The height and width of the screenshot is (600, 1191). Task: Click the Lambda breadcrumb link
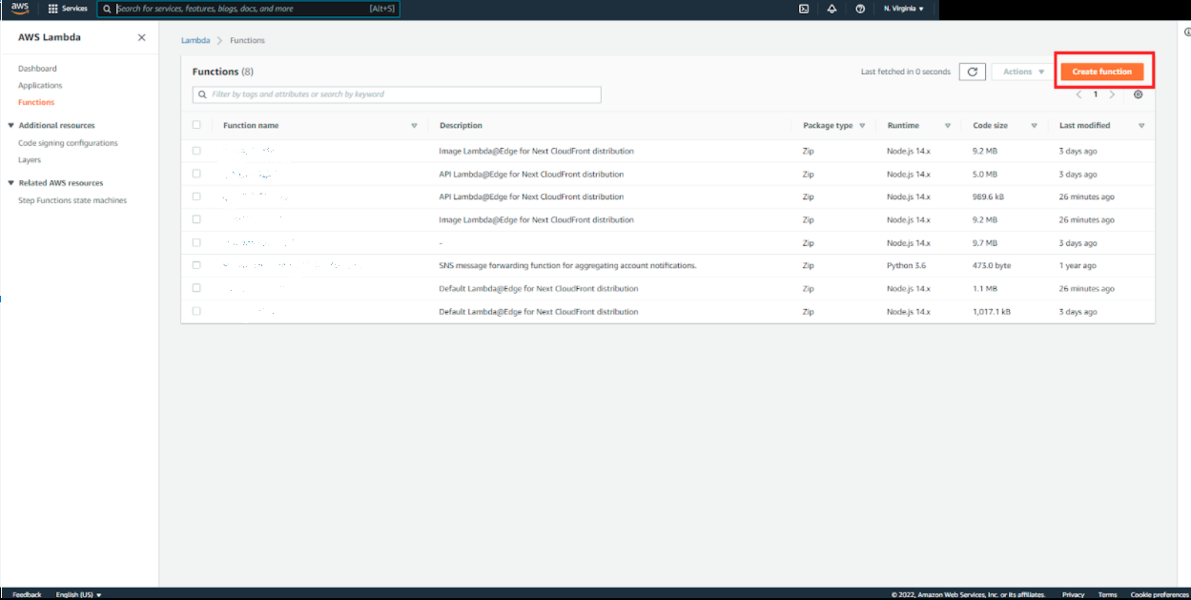coord(195,40)
